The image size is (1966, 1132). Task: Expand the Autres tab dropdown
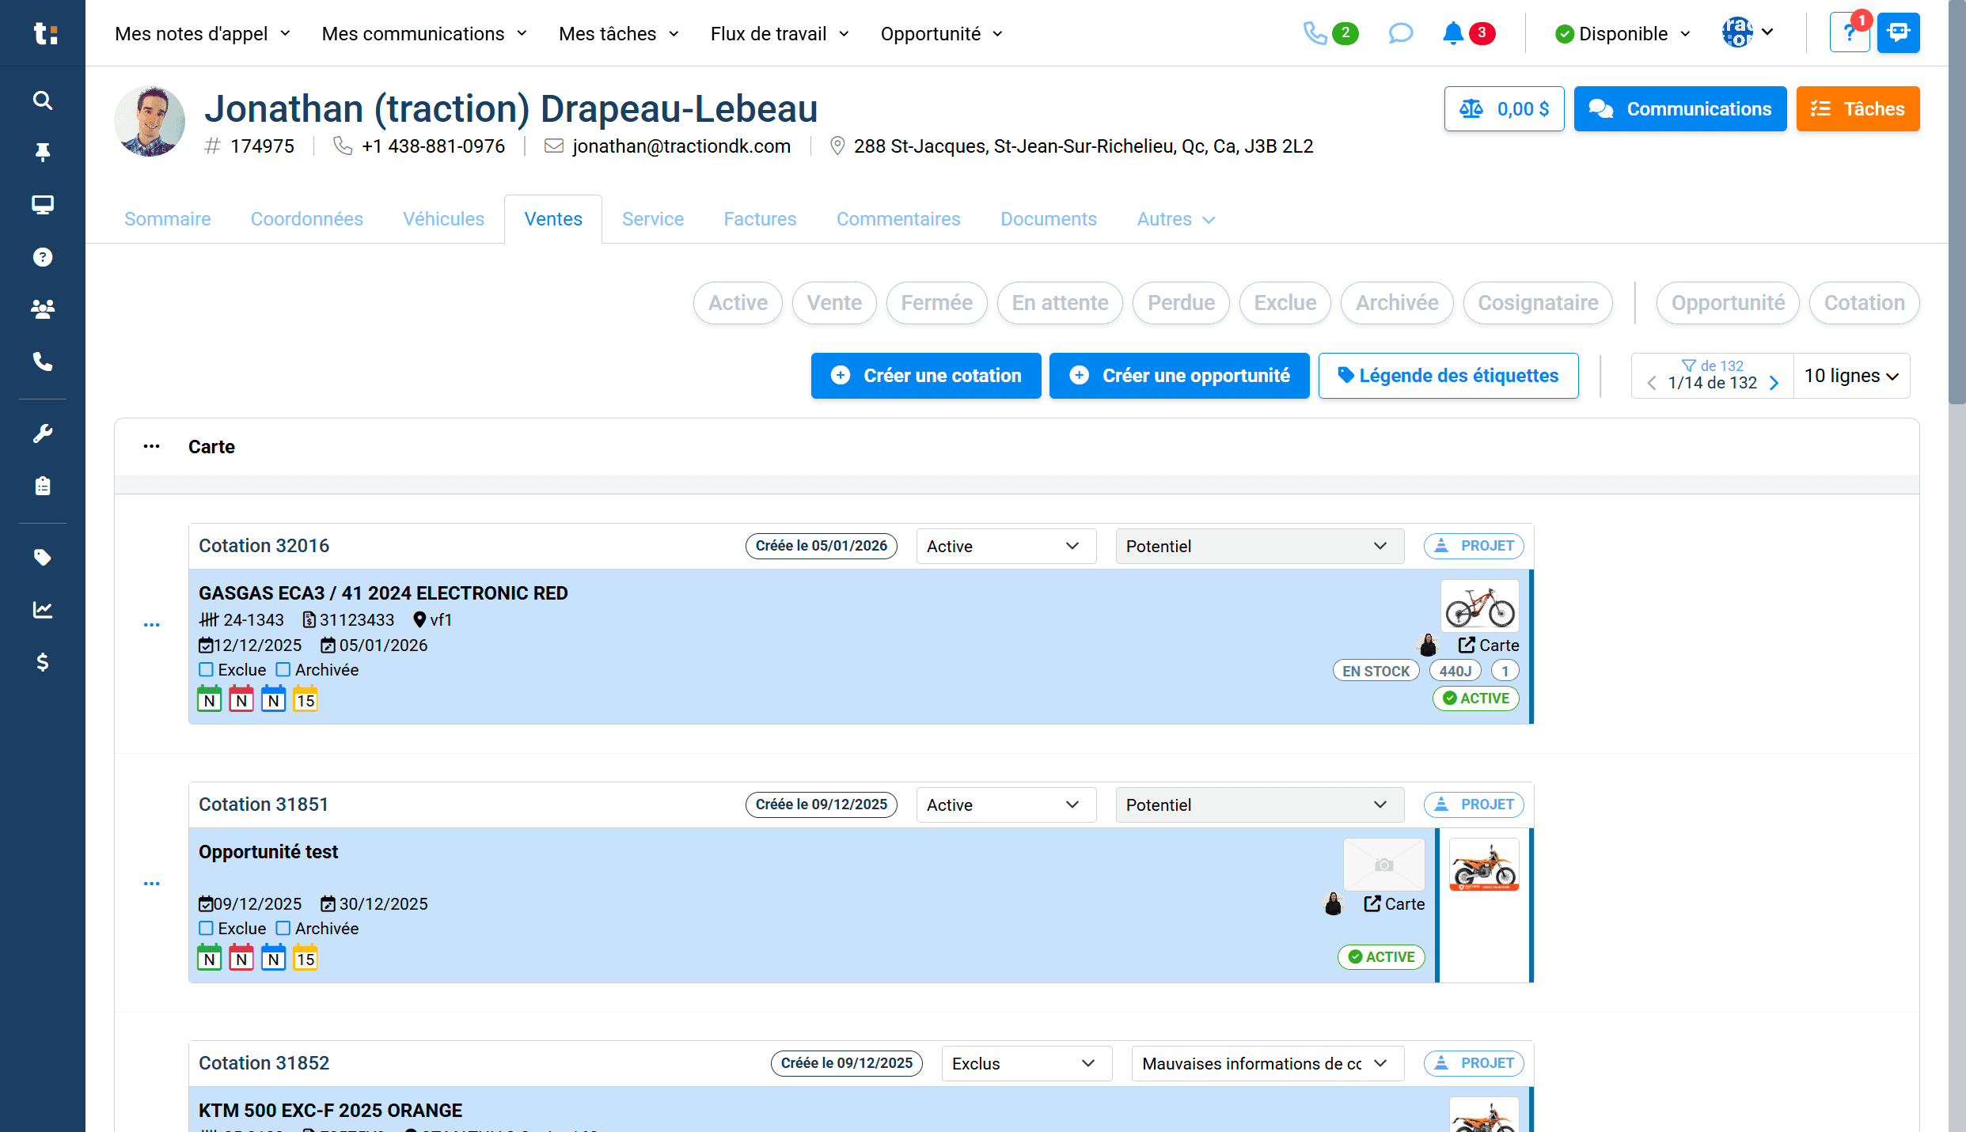tap(1175, 219)
